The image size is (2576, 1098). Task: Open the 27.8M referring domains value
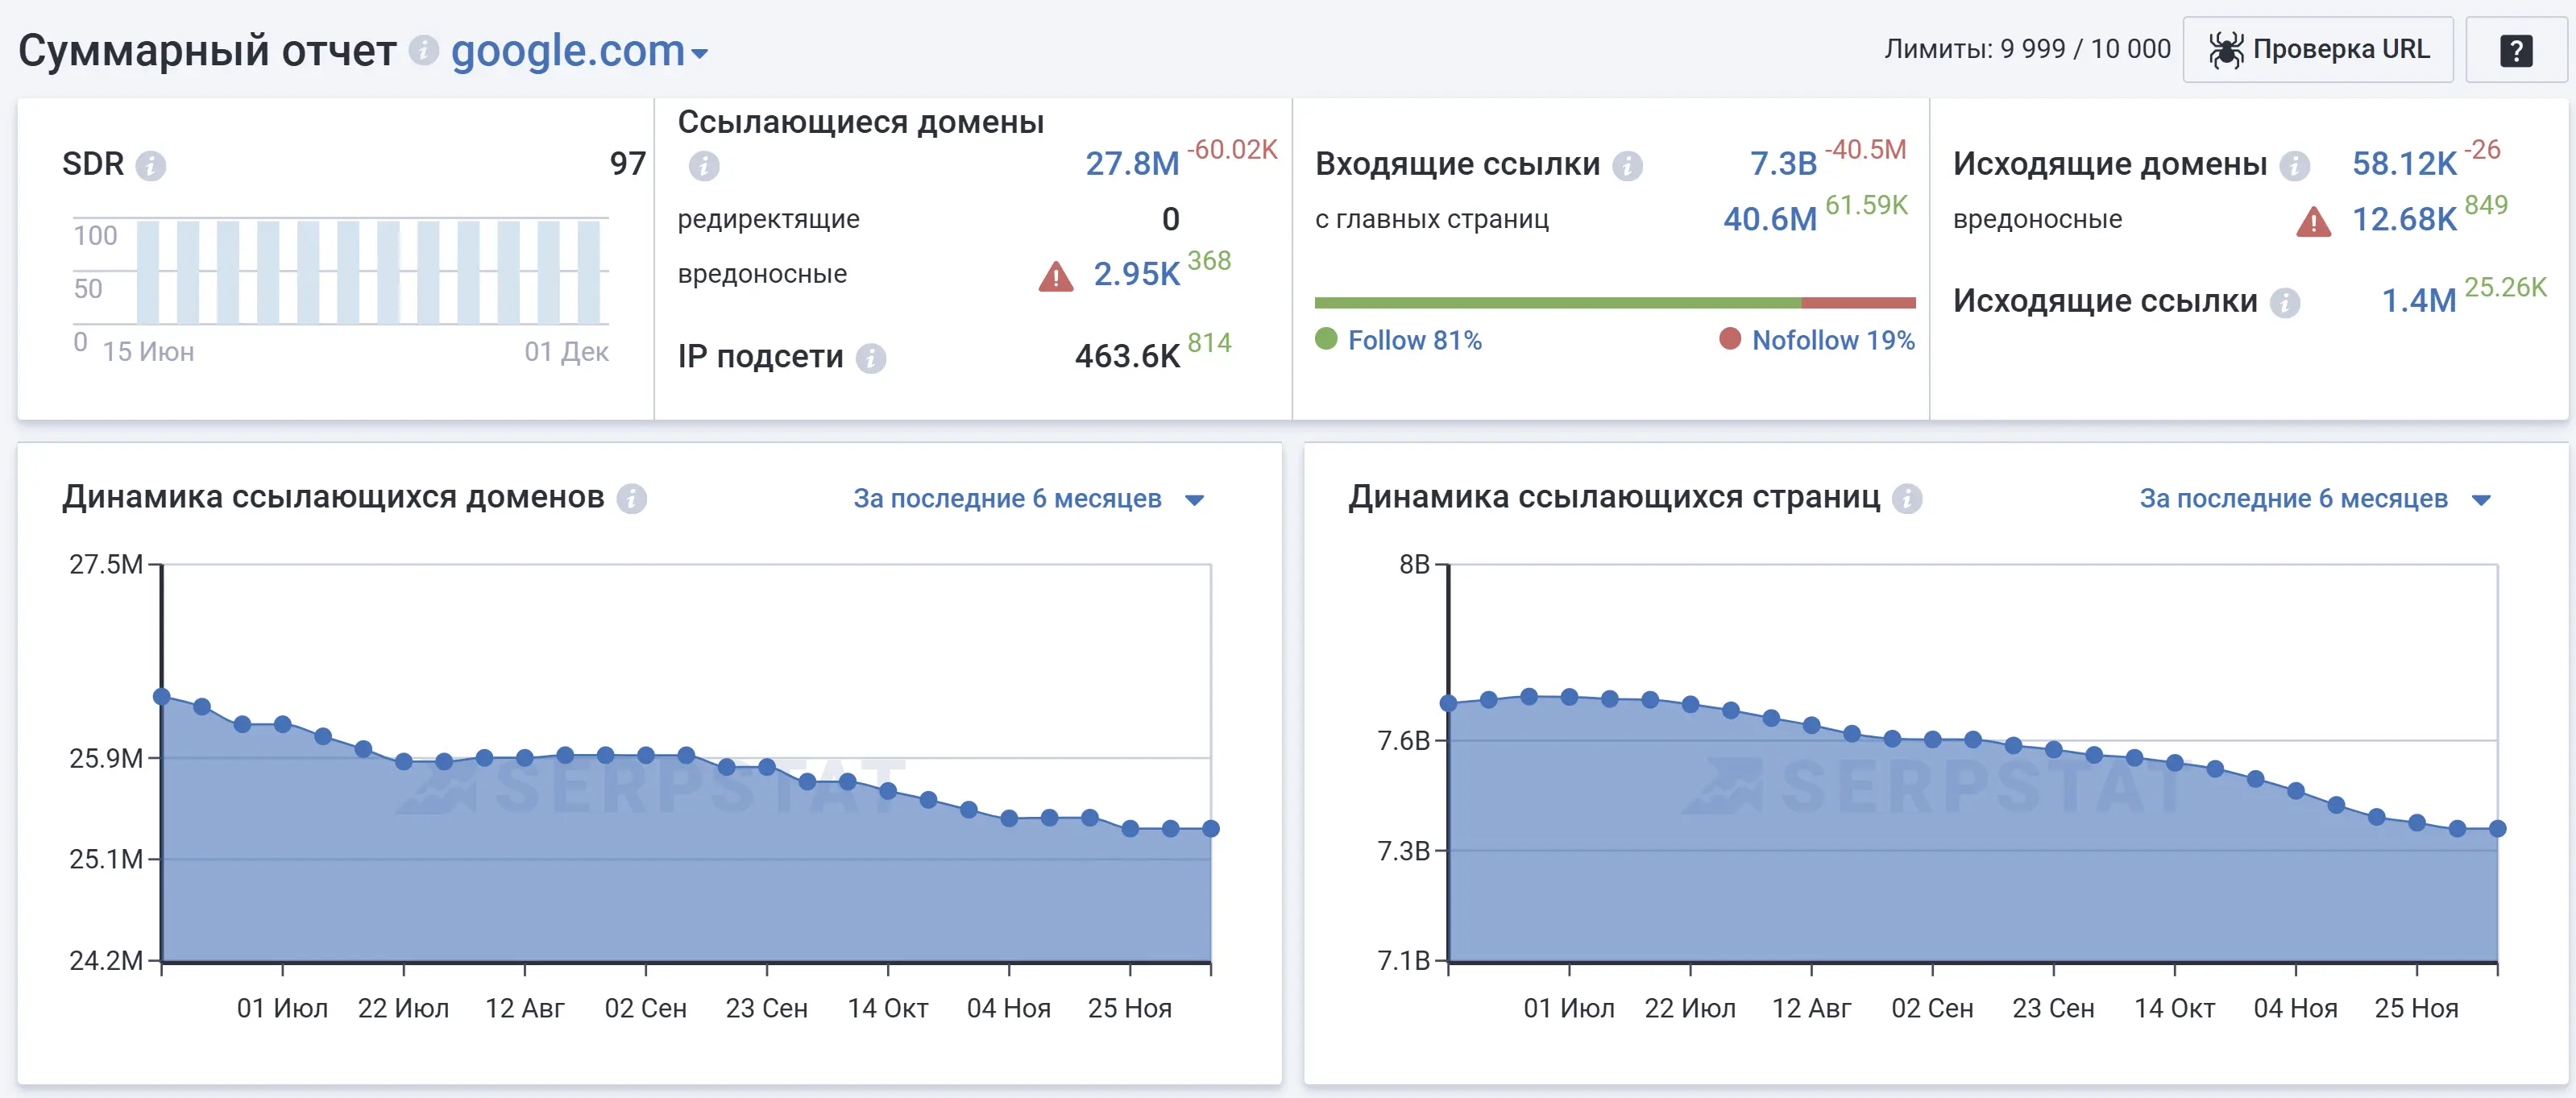[x=1132, y=163]
